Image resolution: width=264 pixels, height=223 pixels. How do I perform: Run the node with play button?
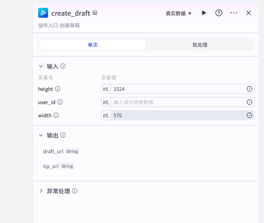(204, 13)
